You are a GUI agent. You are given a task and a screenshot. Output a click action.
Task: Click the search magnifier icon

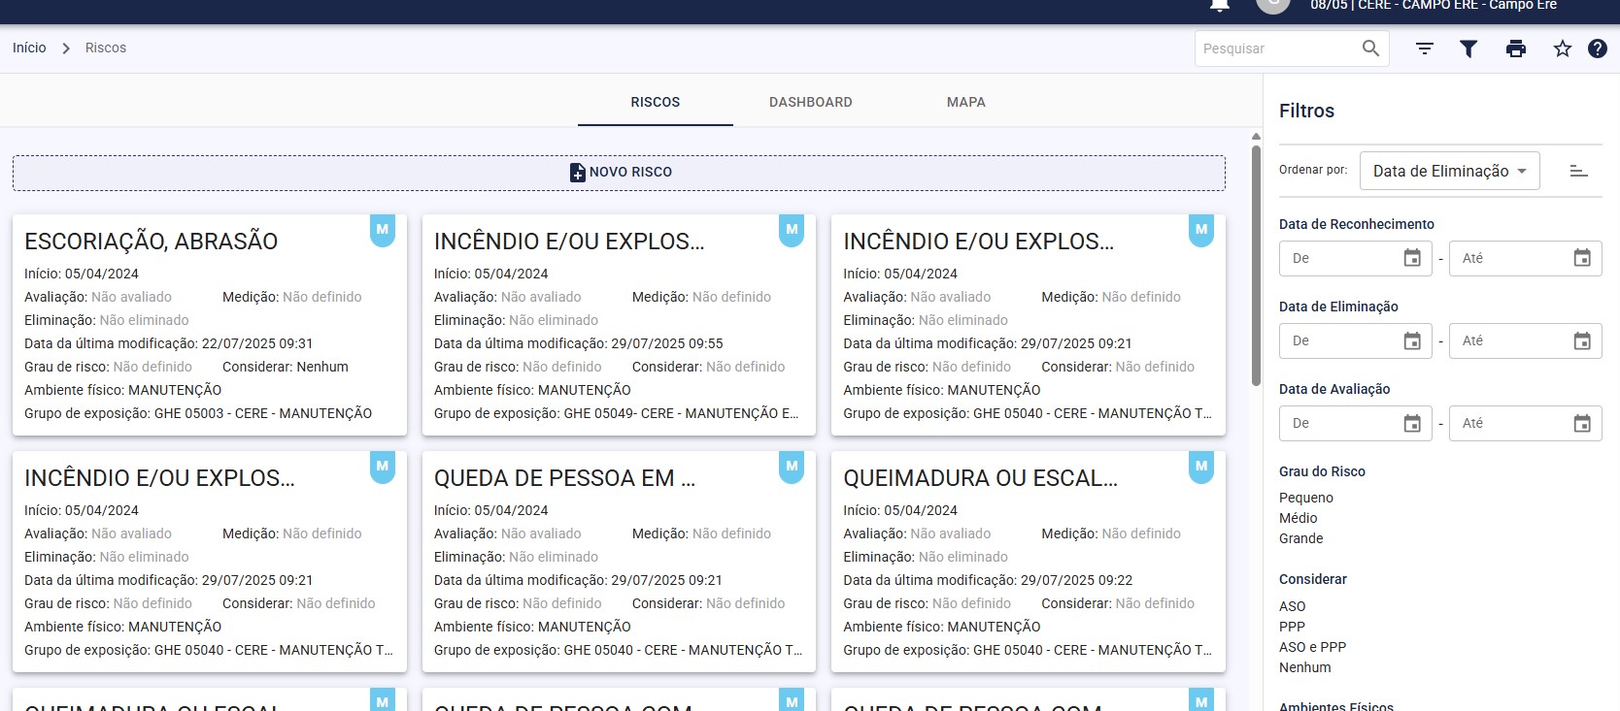point(1370,48)
